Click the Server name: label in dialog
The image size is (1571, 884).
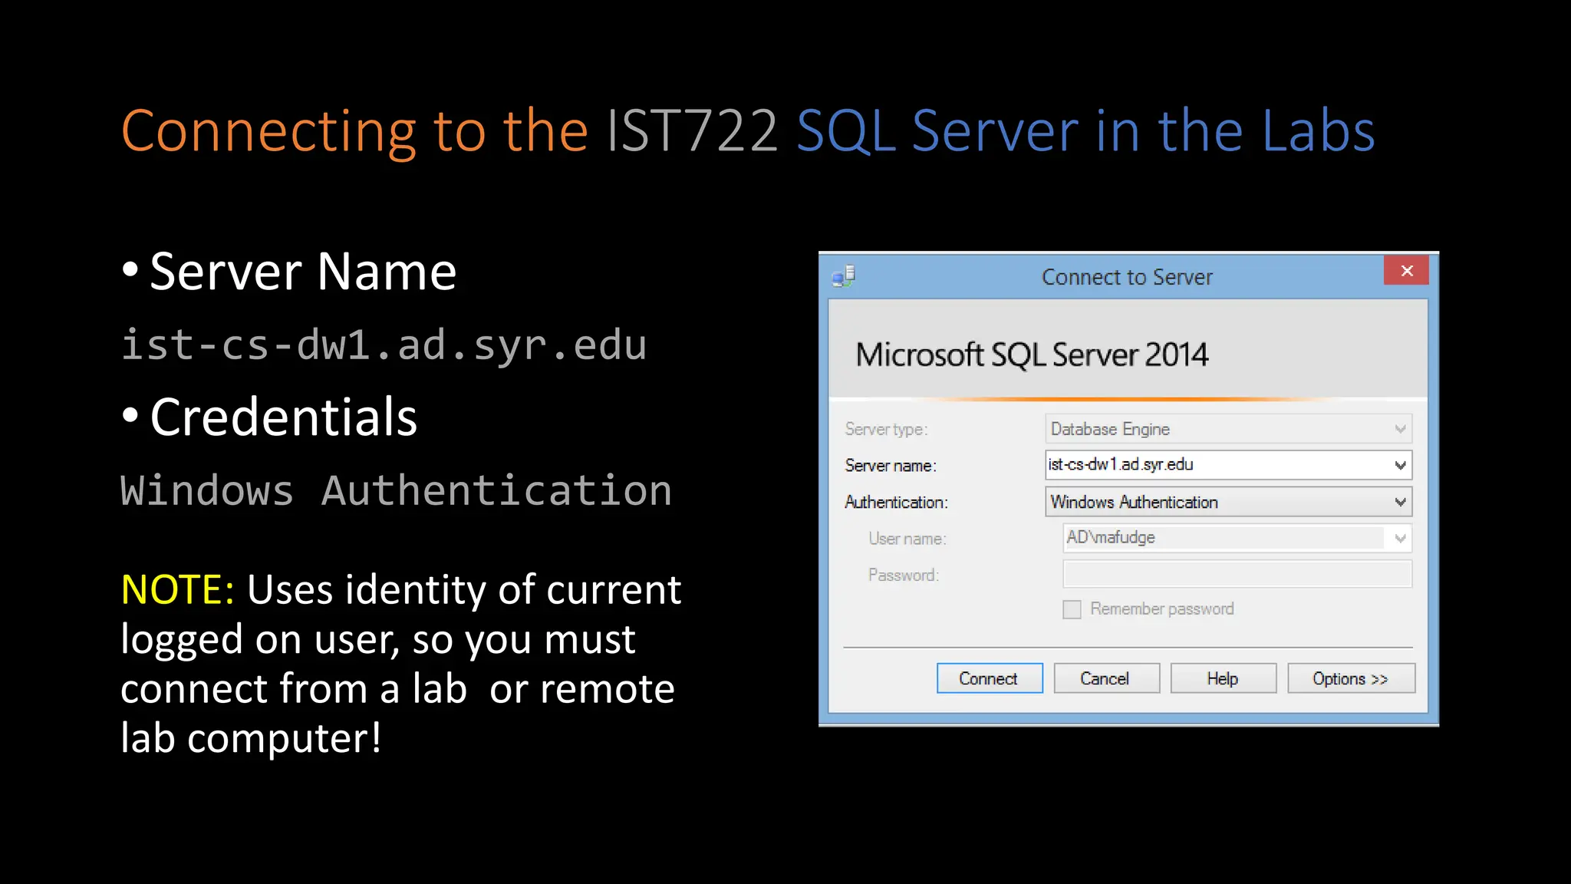click(891, 466)
